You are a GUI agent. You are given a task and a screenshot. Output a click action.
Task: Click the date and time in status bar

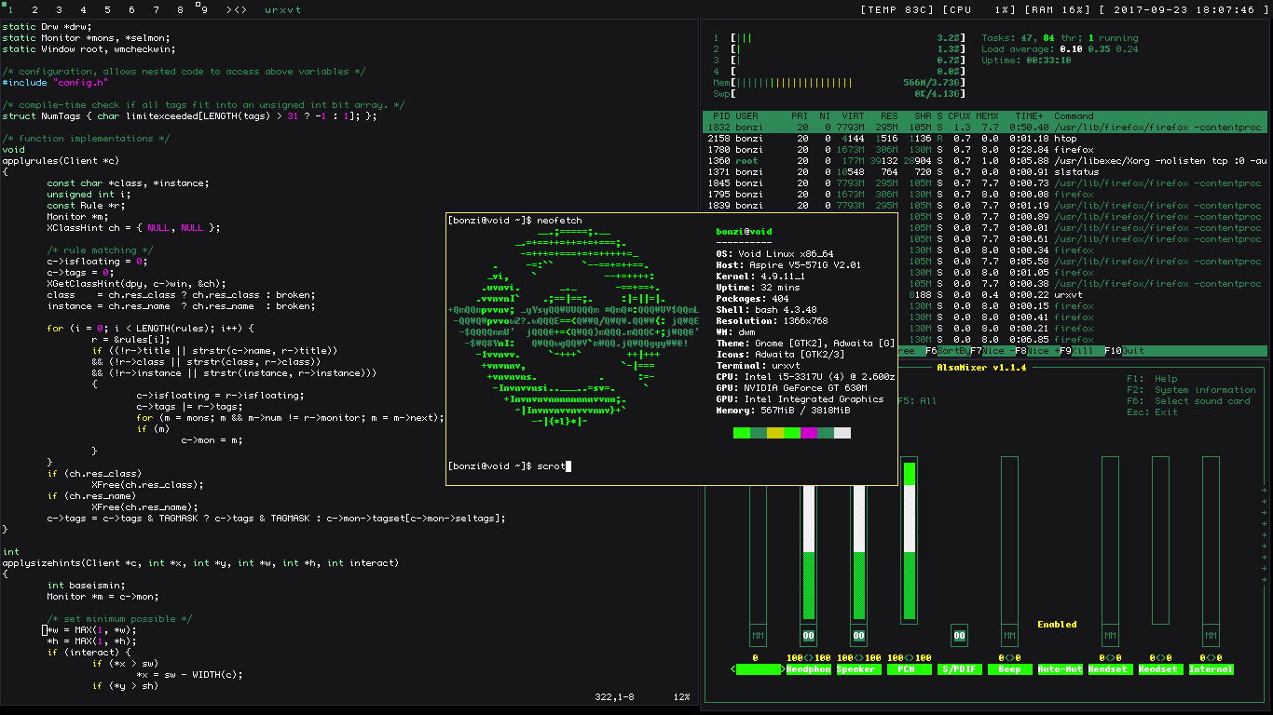[x=1183, y=9]
